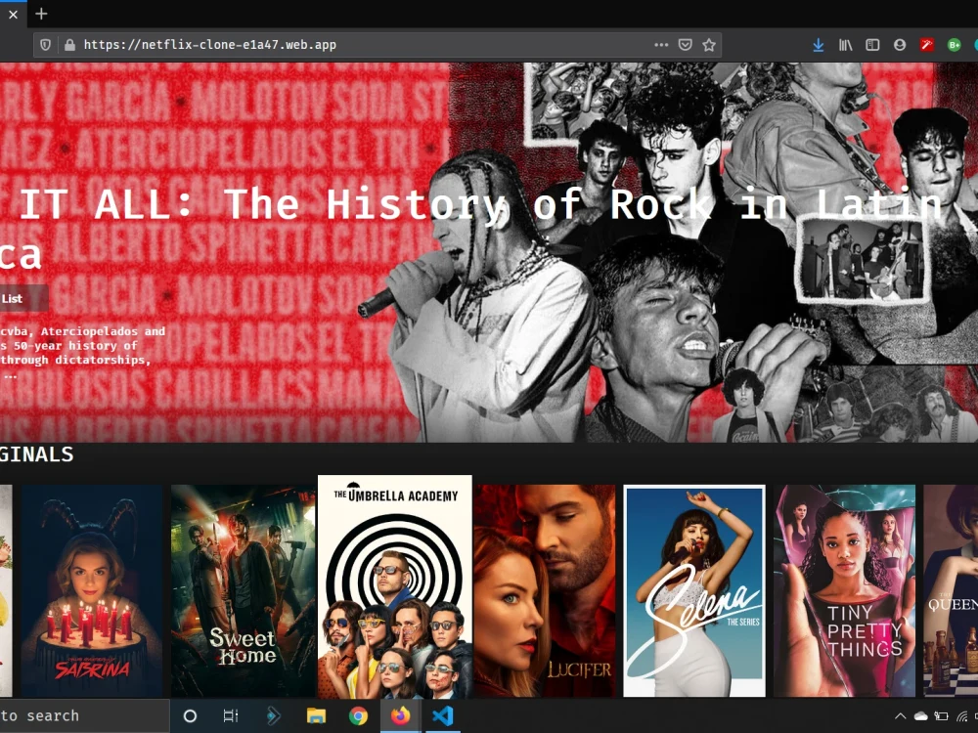Switch to Firefox on the taskbar
Viewport: 978px width, 733px height.
pyautogui.click(x=400, y=716)
